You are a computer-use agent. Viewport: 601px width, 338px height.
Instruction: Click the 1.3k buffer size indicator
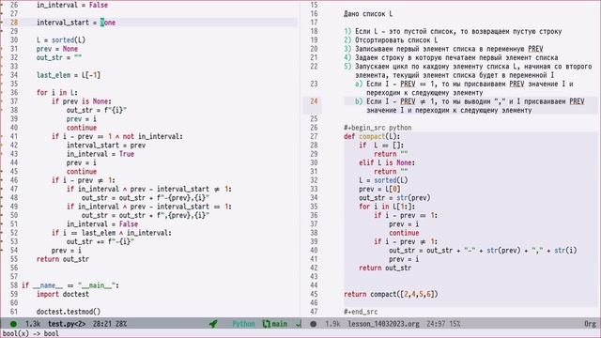tap(33, 324)
